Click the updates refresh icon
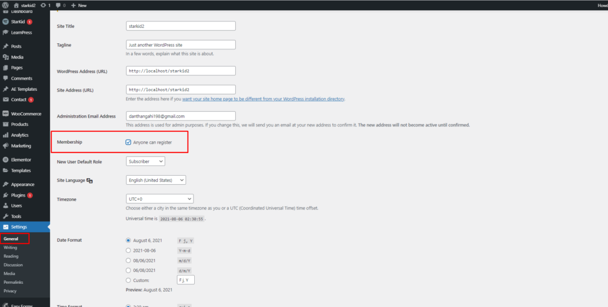Screen dimensions: 608x307 point(43,5)
